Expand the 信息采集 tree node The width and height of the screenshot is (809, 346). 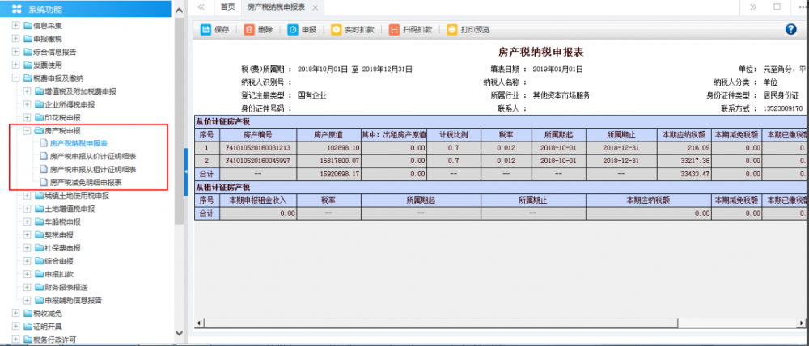[x=16, y=27]
